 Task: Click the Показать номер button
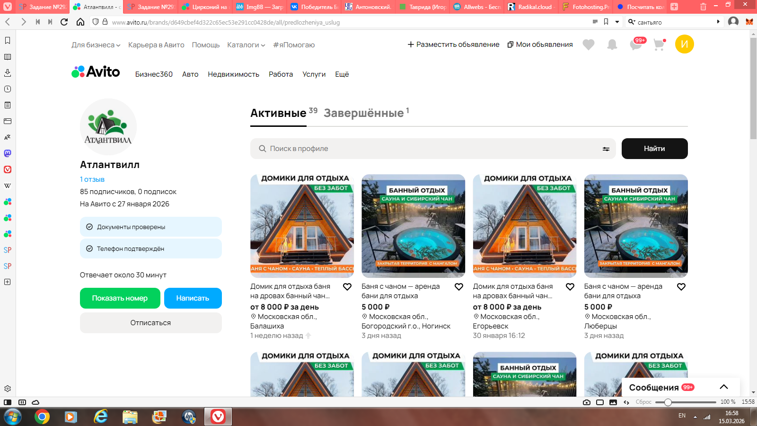click(120, 298)
